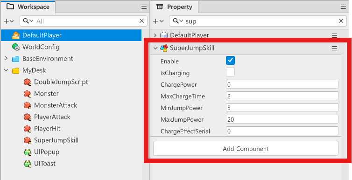Select the Monster entry

click(x=71, y=94)
